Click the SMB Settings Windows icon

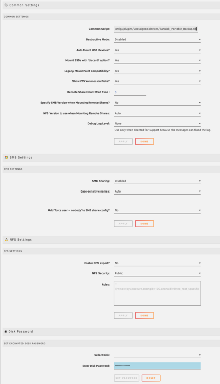pyautogui.click(x=6, y=158)
